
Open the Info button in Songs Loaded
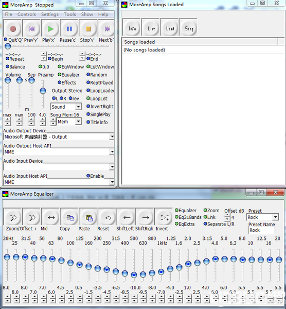pos(132,28)
